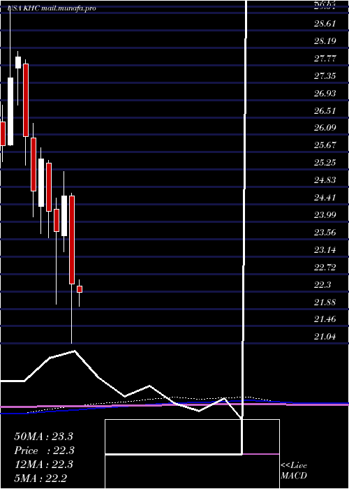The height and width of the screenshot is (489, 349).
Task: Click the 21.04 price axis label
Action: click(325, 337)
